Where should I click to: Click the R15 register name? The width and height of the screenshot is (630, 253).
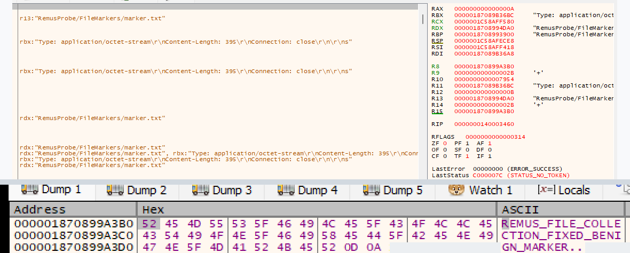pos(438,111)
